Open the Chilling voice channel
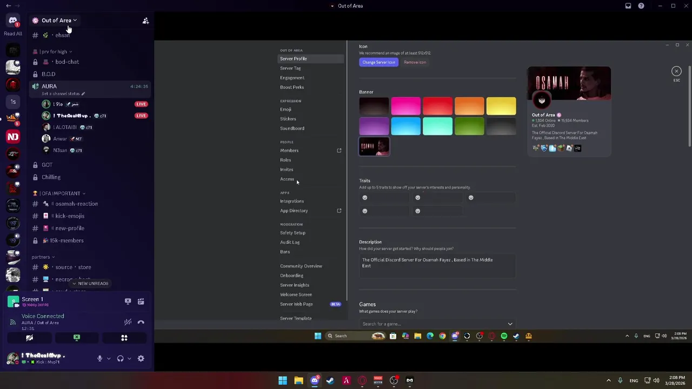692x389 pixels. click(x=51, y=177)
